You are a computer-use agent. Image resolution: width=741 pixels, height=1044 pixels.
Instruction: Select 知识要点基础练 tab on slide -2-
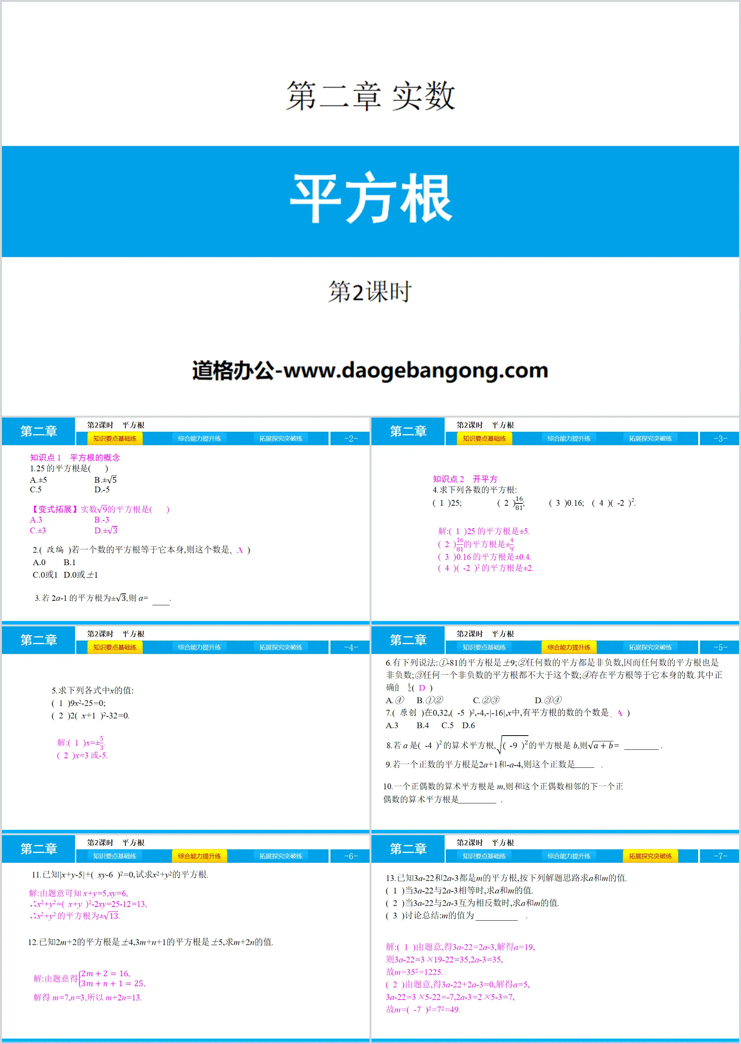(115, 439)
